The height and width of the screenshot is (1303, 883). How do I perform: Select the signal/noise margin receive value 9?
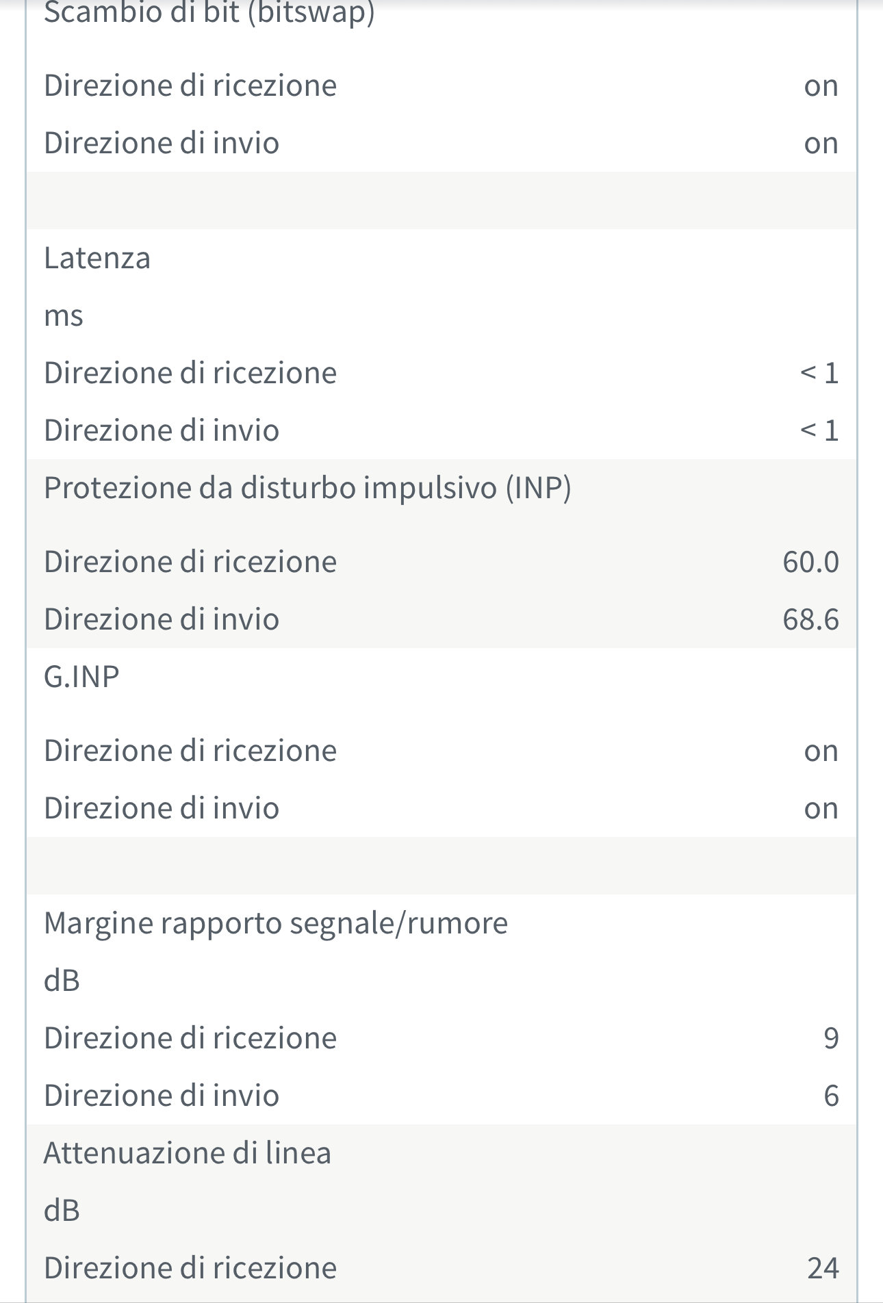coord(830,1039)
